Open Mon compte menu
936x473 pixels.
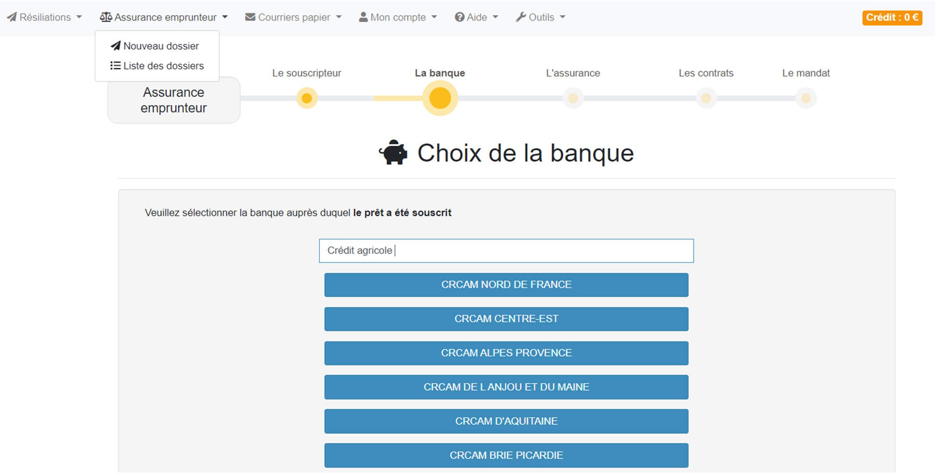click(x=398, y=17)
